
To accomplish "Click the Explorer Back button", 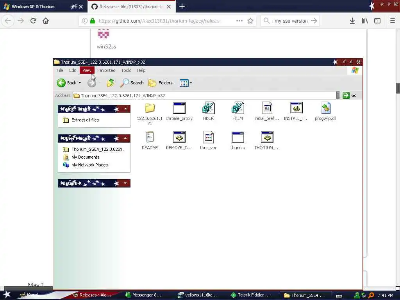I will 66,83.
